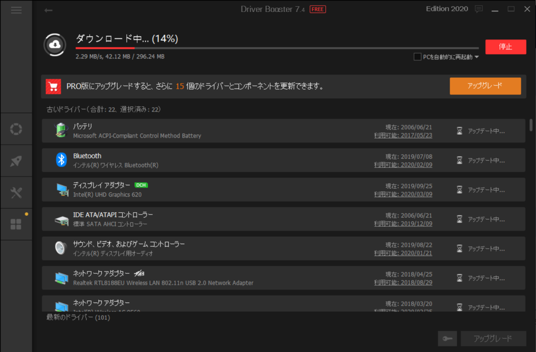
Task: Click the sound controller speaker icon
Action: click(61, 248)
